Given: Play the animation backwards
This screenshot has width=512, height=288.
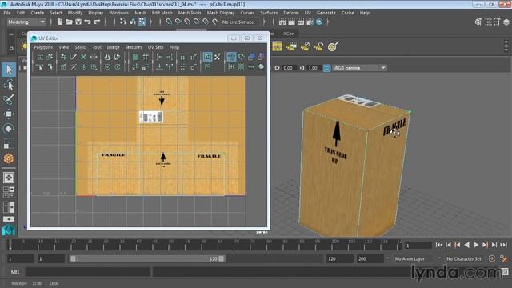Looking at the screenshot, I should click(466, 245).
